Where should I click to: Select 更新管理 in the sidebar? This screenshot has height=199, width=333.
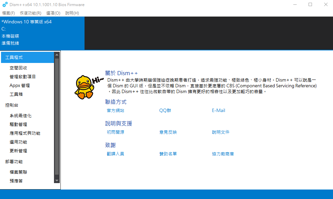pos(18,151)
